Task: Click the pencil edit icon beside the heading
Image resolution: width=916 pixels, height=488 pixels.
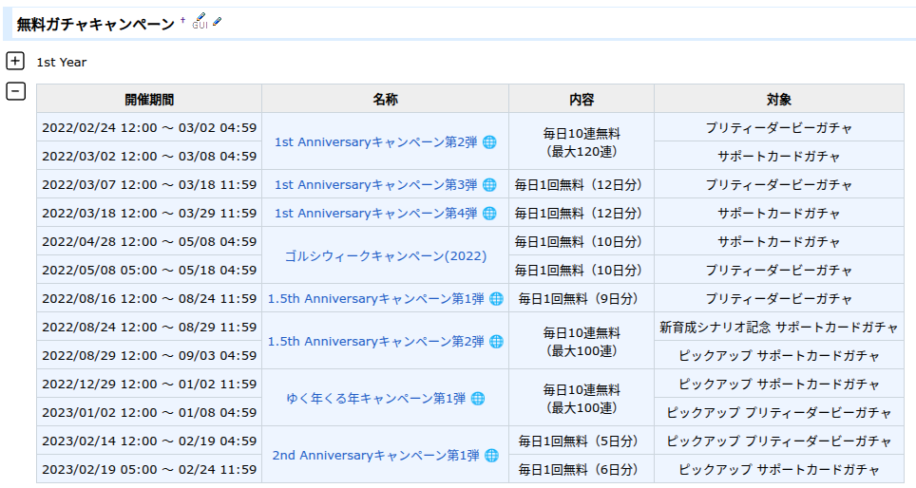Action: point(218,22)
